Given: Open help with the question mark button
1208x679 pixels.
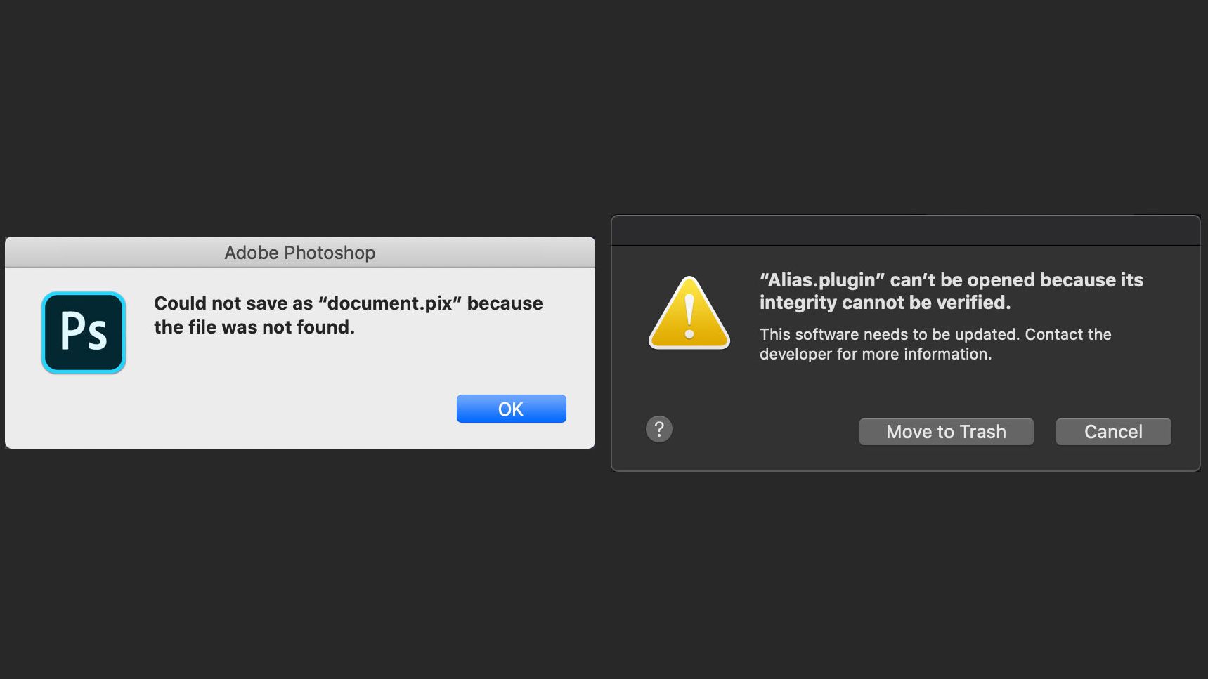Looking at the screenshot, I should tap(659, 429).
